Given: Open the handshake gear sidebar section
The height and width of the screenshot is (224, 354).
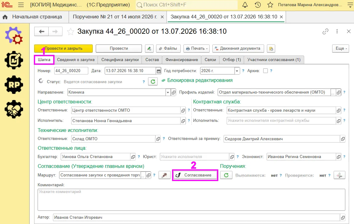Looking at the screenshot, I should [x=14, y=109].
